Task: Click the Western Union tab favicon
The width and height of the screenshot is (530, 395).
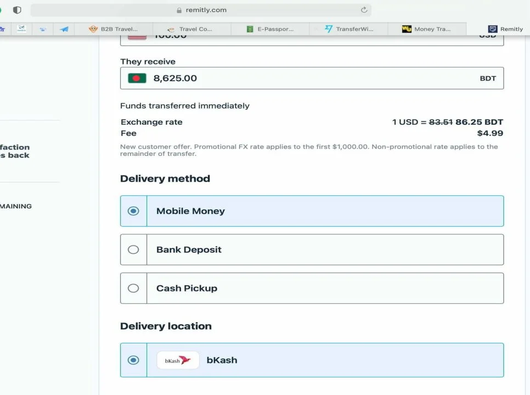Action: [x=407, y=29]
